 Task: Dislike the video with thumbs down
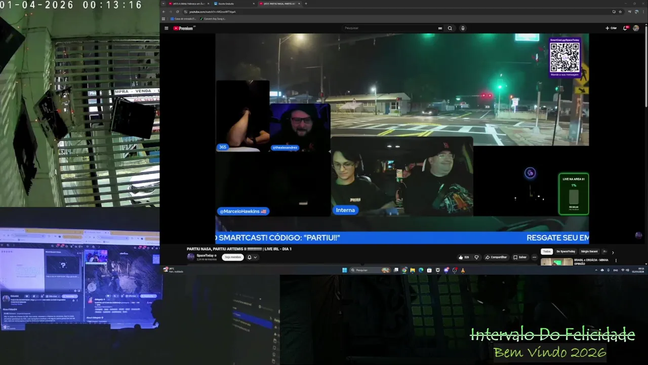pyautogui.click(x=476, y=257)
